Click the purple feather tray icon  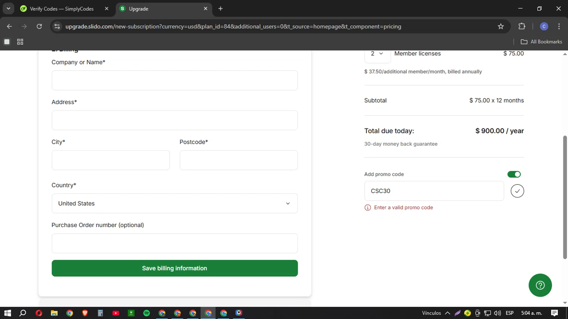[x=457, y=313]
